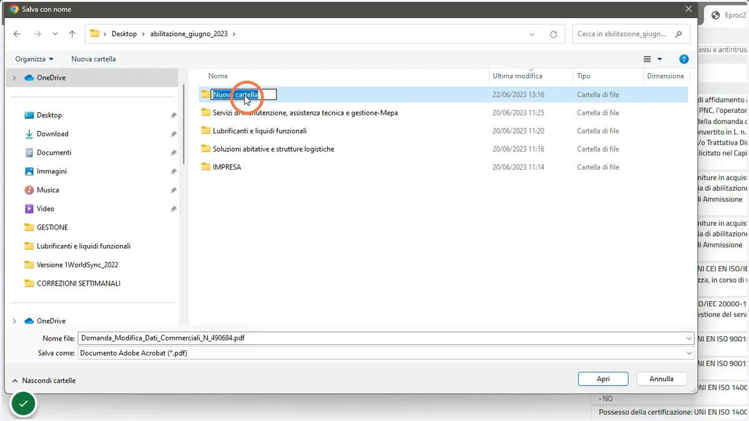The width and height of the screenshot is (749, 421).
Task: Click the Chrome icon in the dialog title
Action: pyautogui.click(x=14, y=9)
